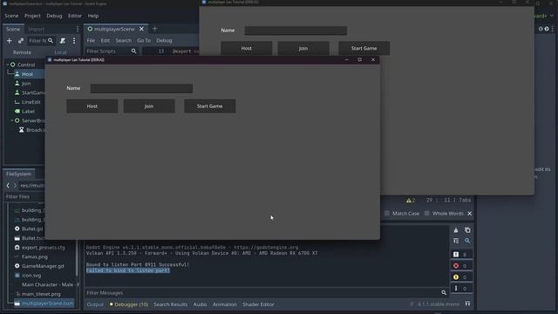Focus Name field in rear game window
Screen dimensions: 558x314
pos(296,31)
